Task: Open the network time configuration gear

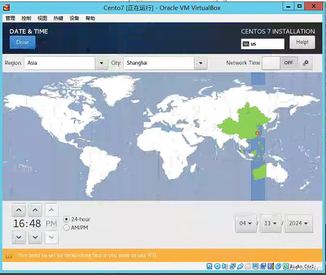Action: [x=306, y=63]
